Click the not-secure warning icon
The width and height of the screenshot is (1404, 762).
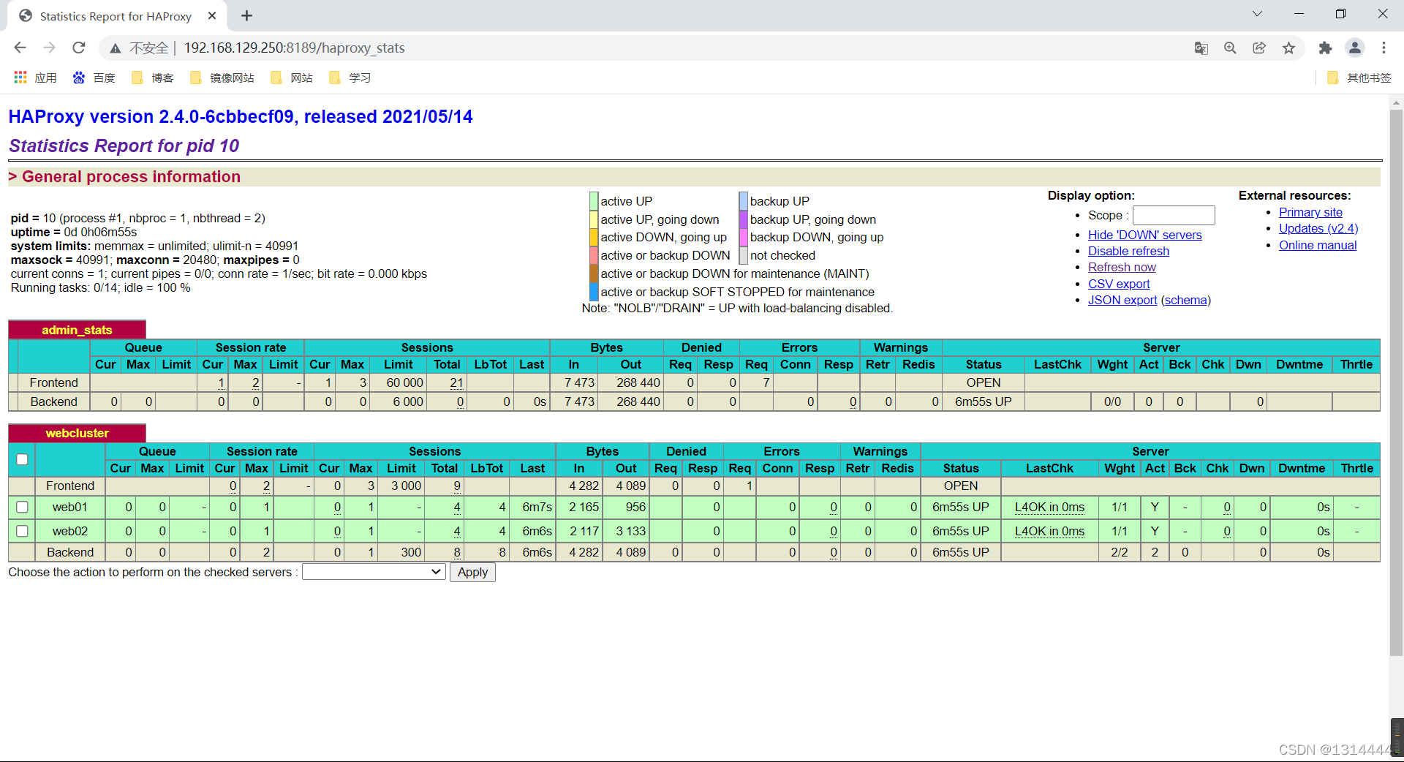[116, 48]
